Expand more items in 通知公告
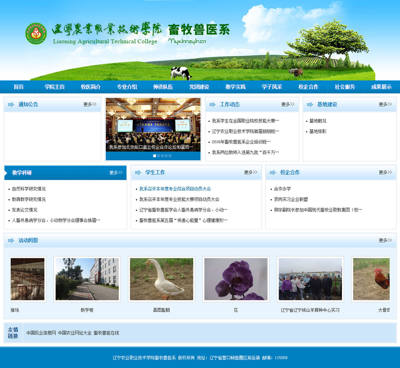400x368 pixels. 90,105
